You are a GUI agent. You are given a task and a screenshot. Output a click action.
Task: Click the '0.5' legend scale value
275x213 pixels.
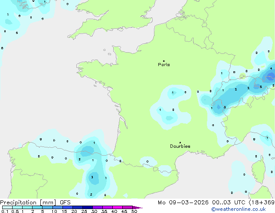coord(15,211)
